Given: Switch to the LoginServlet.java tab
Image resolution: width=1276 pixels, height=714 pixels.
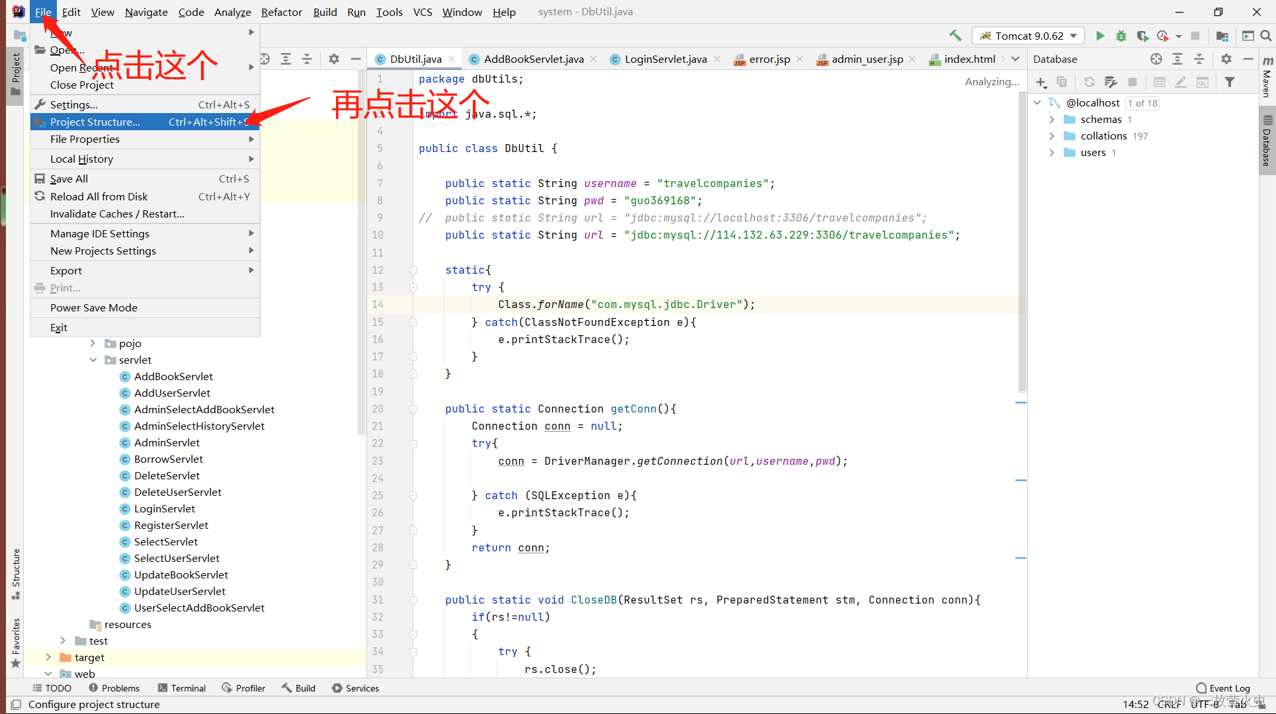Looking at the screenshot, I should 665,59.
